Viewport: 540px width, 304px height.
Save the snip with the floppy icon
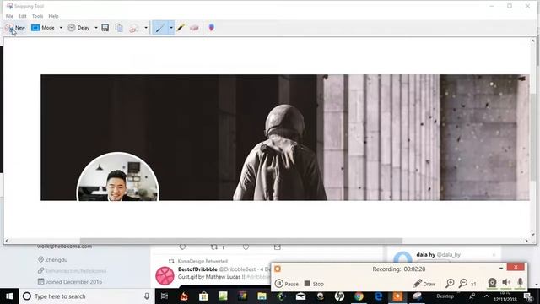coord(105,28)
